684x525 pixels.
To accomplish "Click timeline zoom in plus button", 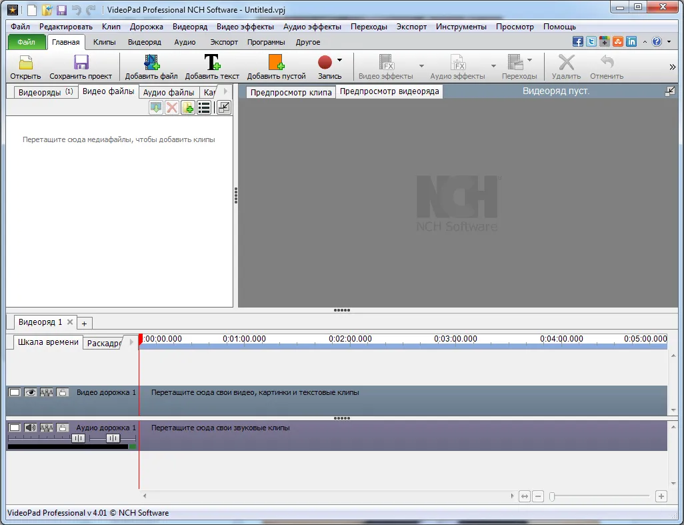I will point(661,496).
